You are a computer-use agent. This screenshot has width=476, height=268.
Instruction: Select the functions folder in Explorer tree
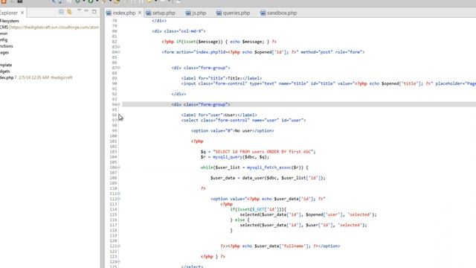(7, 46)
